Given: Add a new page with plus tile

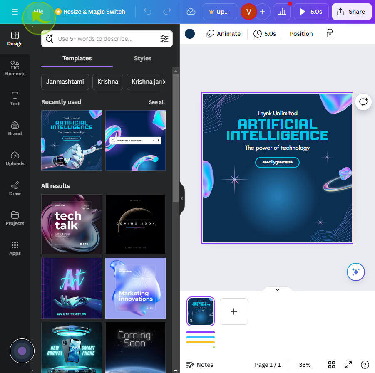Looking at the screenshot, I should point(234,311).
